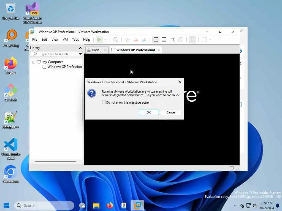Open the power options dropdown arrow

(105, 40)
